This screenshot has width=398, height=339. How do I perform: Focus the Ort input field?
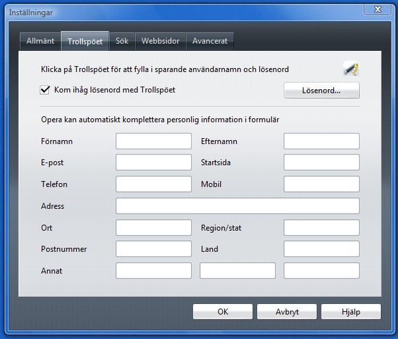click(153, 227)
